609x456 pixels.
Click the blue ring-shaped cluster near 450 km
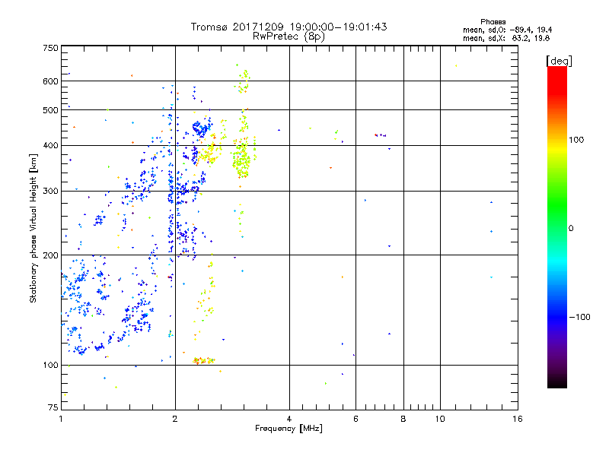coord(200,128)
